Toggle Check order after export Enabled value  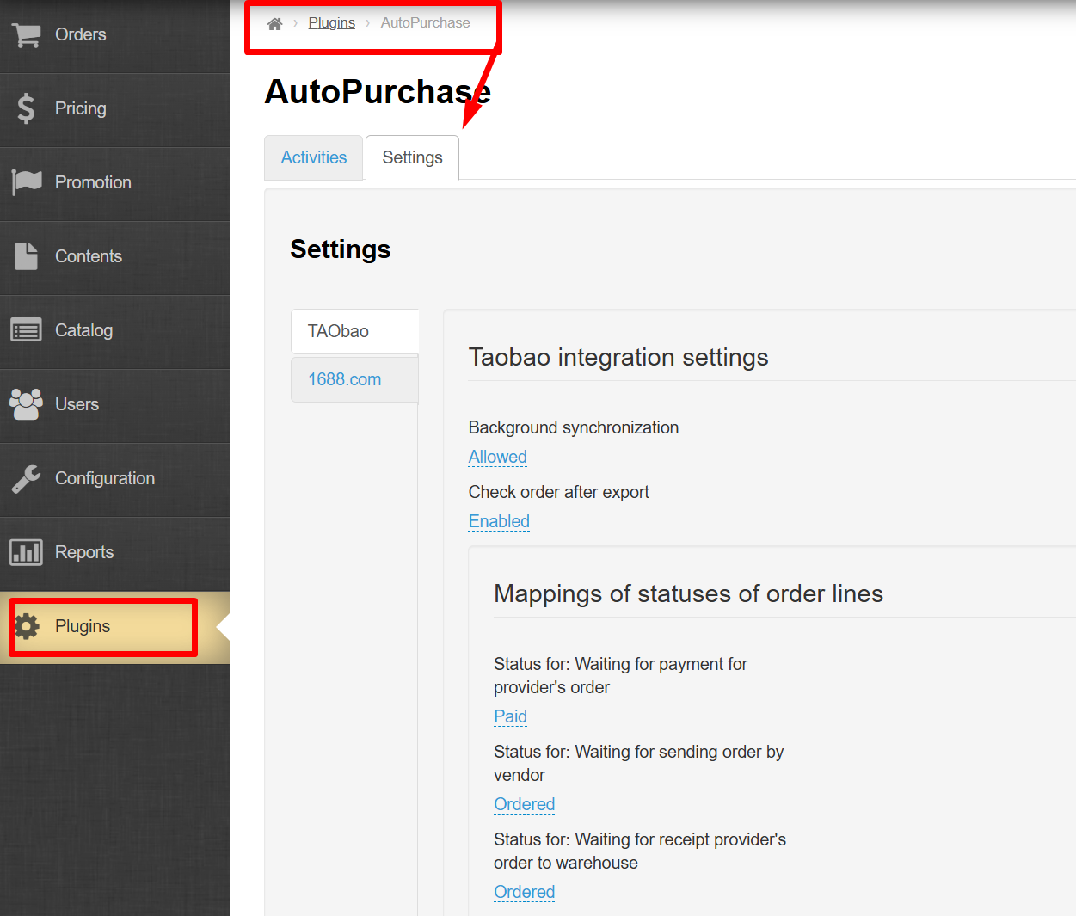tap(499, 521)
